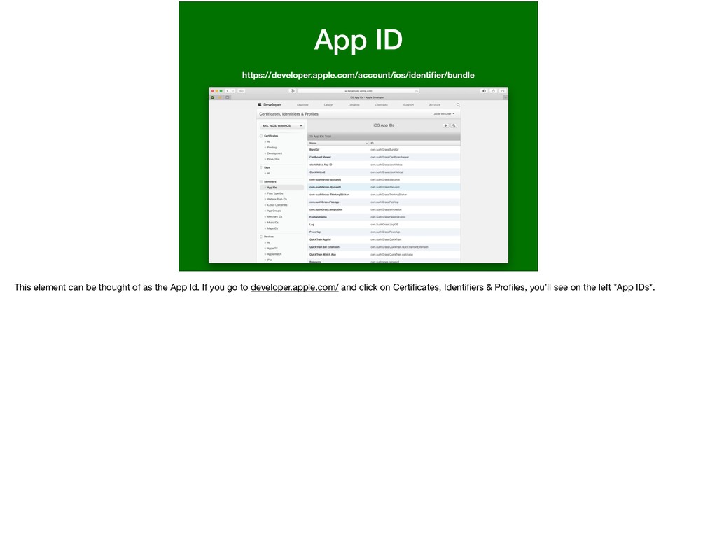
Task: Select Apple Watch under Devices
Action: click(274, 254)
